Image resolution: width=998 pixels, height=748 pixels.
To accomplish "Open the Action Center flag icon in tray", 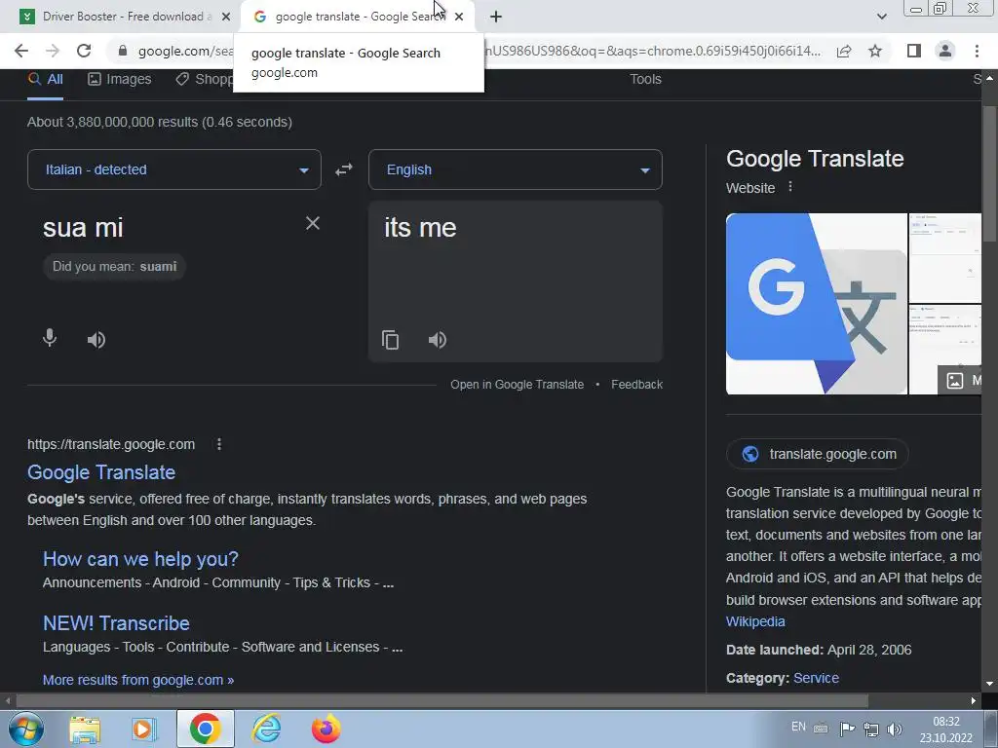I will 847,729.
